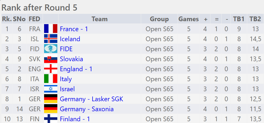Open the France - 1 team link

(74, 29)
